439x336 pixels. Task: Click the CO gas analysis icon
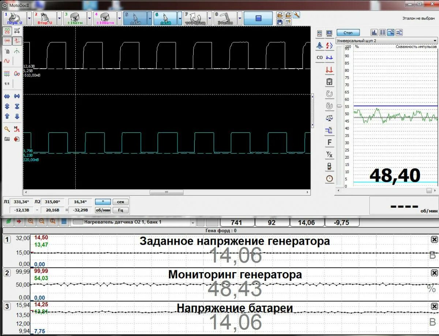click(320, 58)
